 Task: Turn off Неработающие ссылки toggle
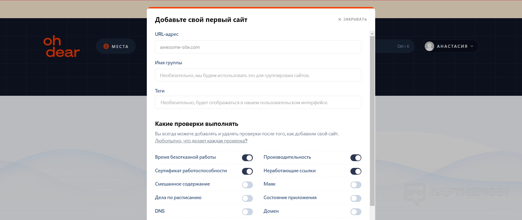pos(356,171)
